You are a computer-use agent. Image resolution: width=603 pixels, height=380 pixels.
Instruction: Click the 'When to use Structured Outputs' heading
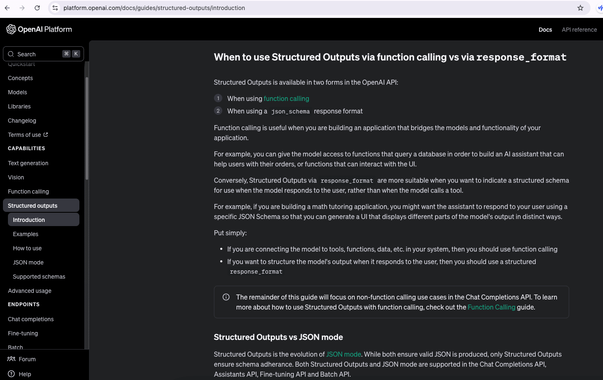(x=390, y=57)
